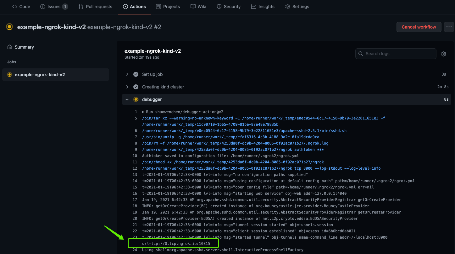Click the 'Using shell=' InteractiveProcessShellFactory log line
The image size is (455, 254).
223,250
